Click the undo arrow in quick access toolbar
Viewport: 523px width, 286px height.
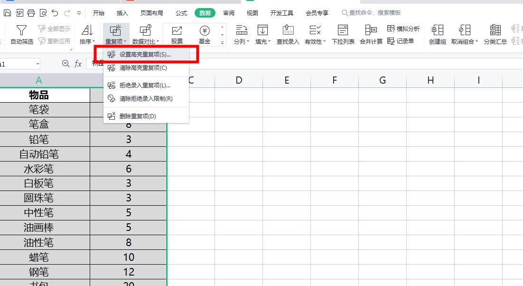(55, 13)
